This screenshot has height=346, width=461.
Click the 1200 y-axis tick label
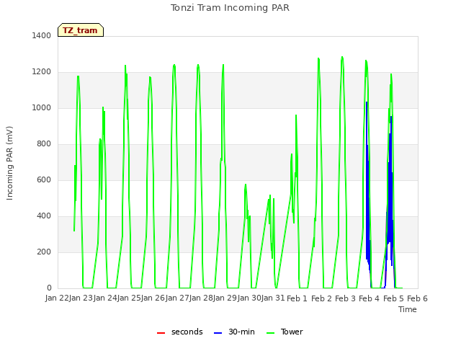point(42,72)
